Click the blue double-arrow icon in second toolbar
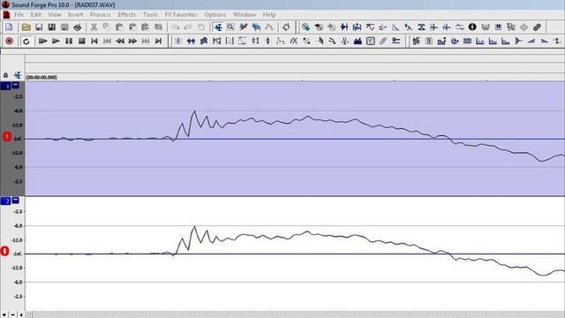The width and height of the screenshot is (565, 318). (x=191, y=42)
